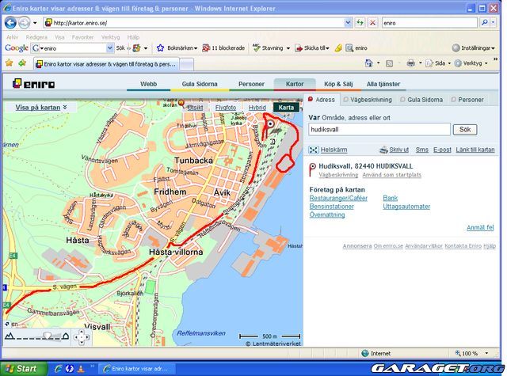Viewport: 507px width, 376px height.
Task: Select the Karta map view
Action: click(x=286, y=107)
